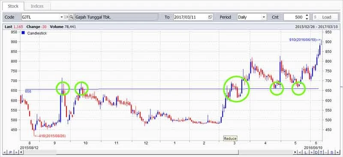Click the P button at bottom left
343x157 pixels.
click(10, 152)
